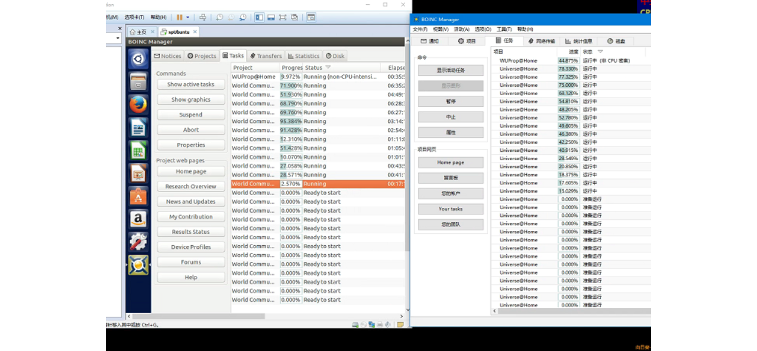This screenshot has height=351, width=757.
Task: Close the spUbuntu tab in VMware
Action: point(195,32)
